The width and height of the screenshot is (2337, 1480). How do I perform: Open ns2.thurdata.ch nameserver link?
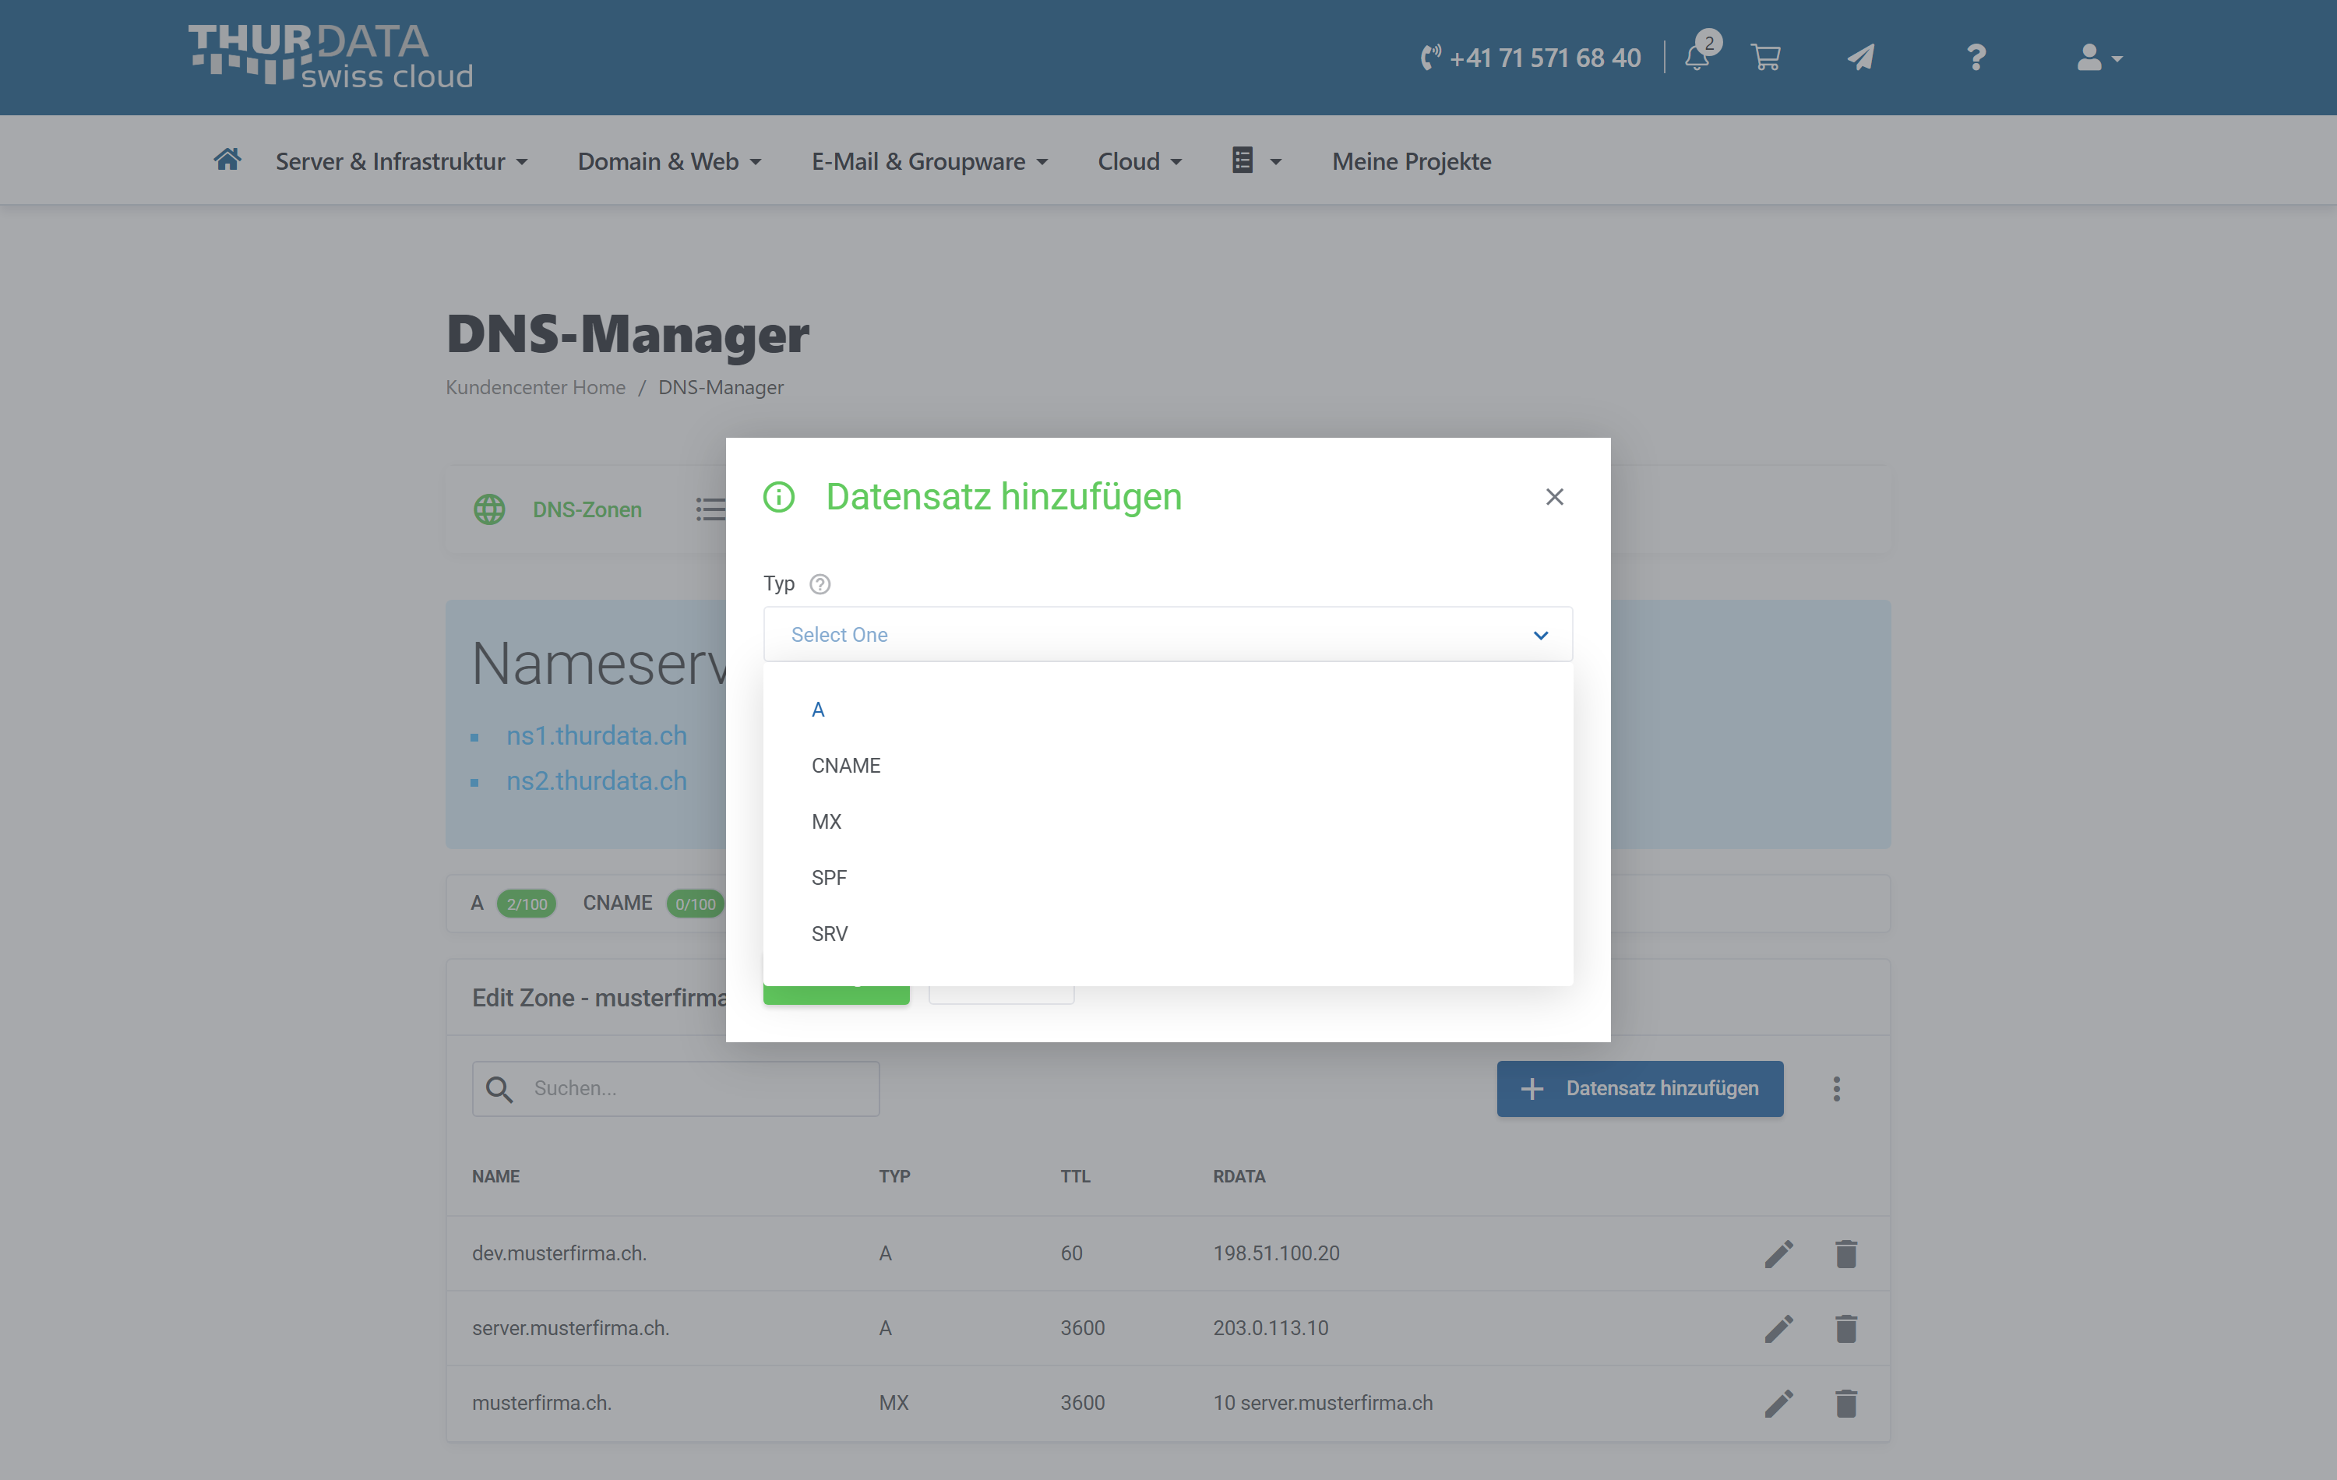[597, 781]
